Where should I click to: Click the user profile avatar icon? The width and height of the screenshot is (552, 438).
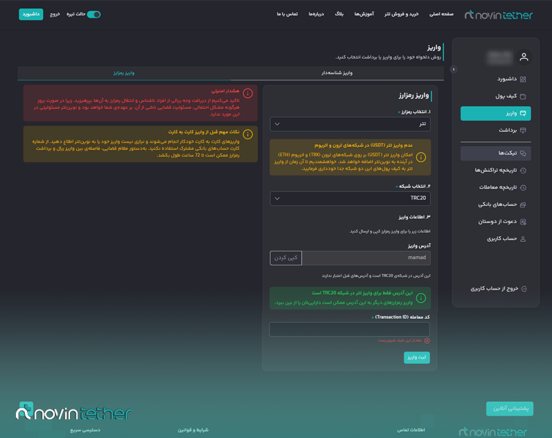524,57
